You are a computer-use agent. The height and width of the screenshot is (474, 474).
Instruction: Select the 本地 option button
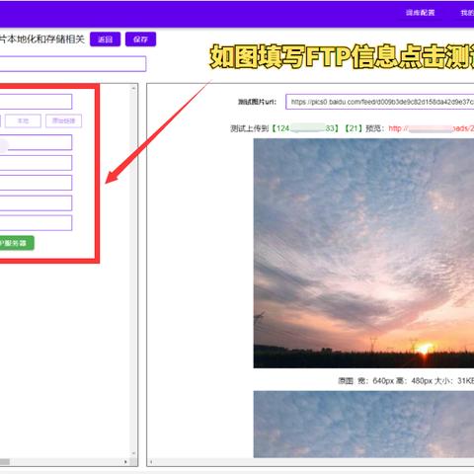pyautogui.click(x=23, y=120)
